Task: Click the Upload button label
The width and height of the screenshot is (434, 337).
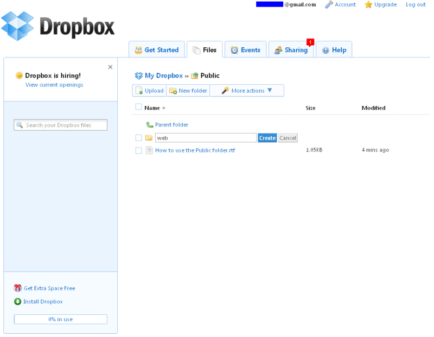Action: 154,91
